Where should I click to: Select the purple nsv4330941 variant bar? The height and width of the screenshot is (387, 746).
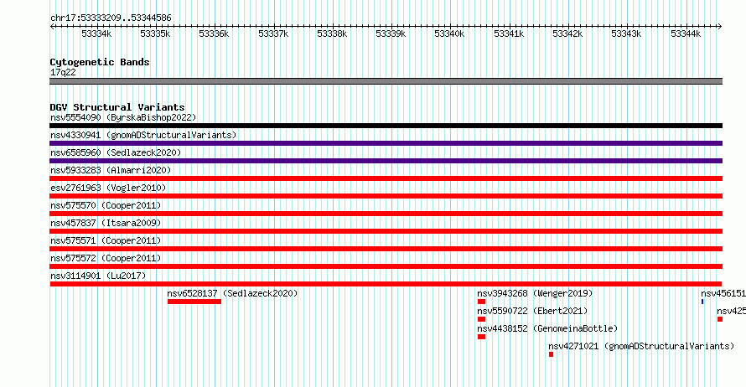tap(386, 143)
